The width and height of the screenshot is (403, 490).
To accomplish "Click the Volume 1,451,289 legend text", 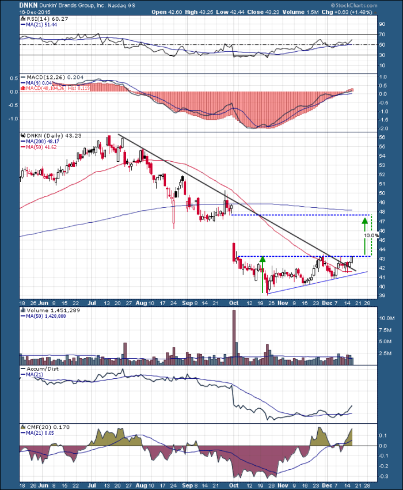I will tap(53, 310).
